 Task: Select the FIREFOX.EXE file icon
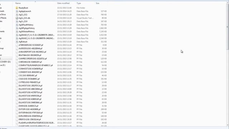click(17, 119)
